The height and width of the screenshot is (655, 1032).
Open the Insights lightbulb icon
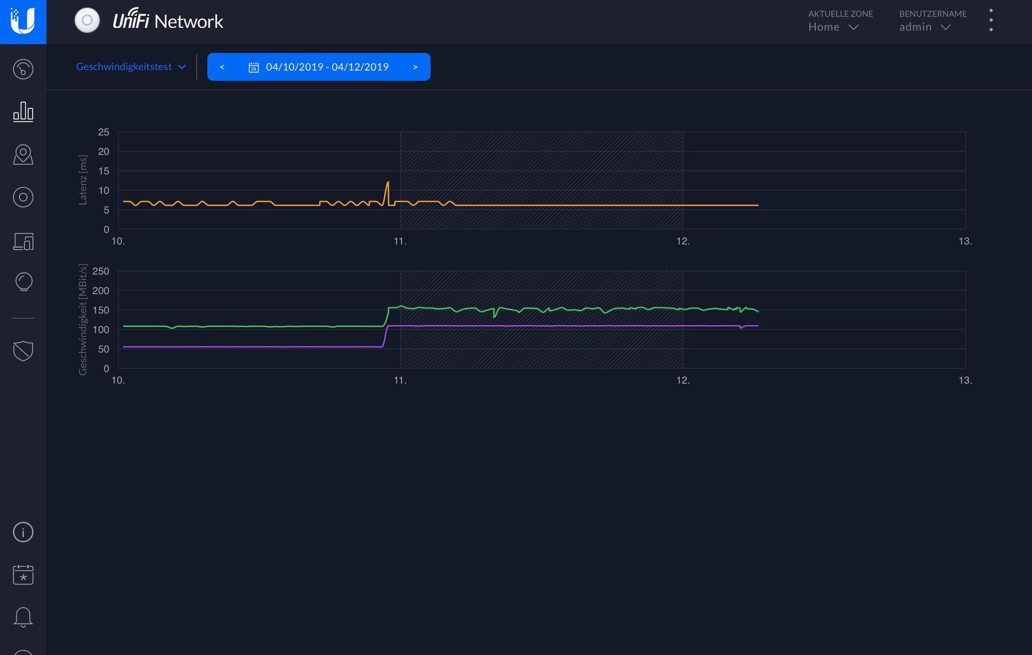pyautogui.click(x=23, y=282)
